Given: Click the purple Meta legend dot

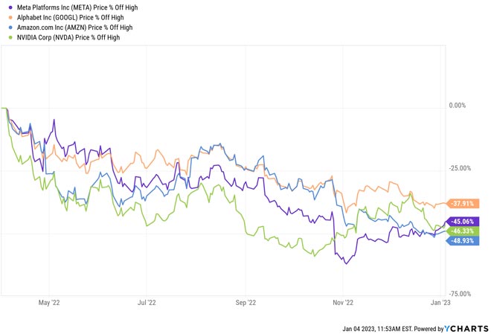Looking at the screenshot, I should point(7,7).
